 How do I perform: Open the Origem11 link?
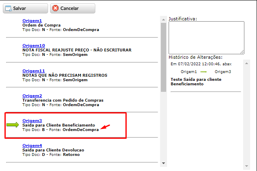[33, 71]
